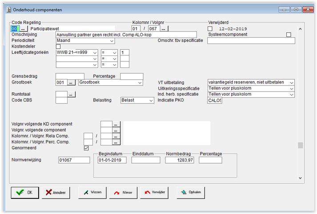Open lookup for Kolomnr./Volgnr. Perc. Comp.
The height and width of the screenshot is (214, 317).
point(116,142)
